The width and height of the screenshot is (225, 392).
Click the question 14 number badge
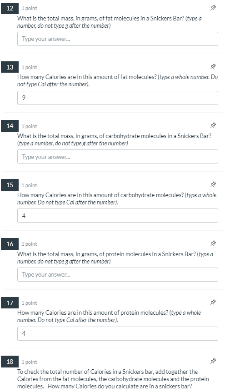pos(10,126)
